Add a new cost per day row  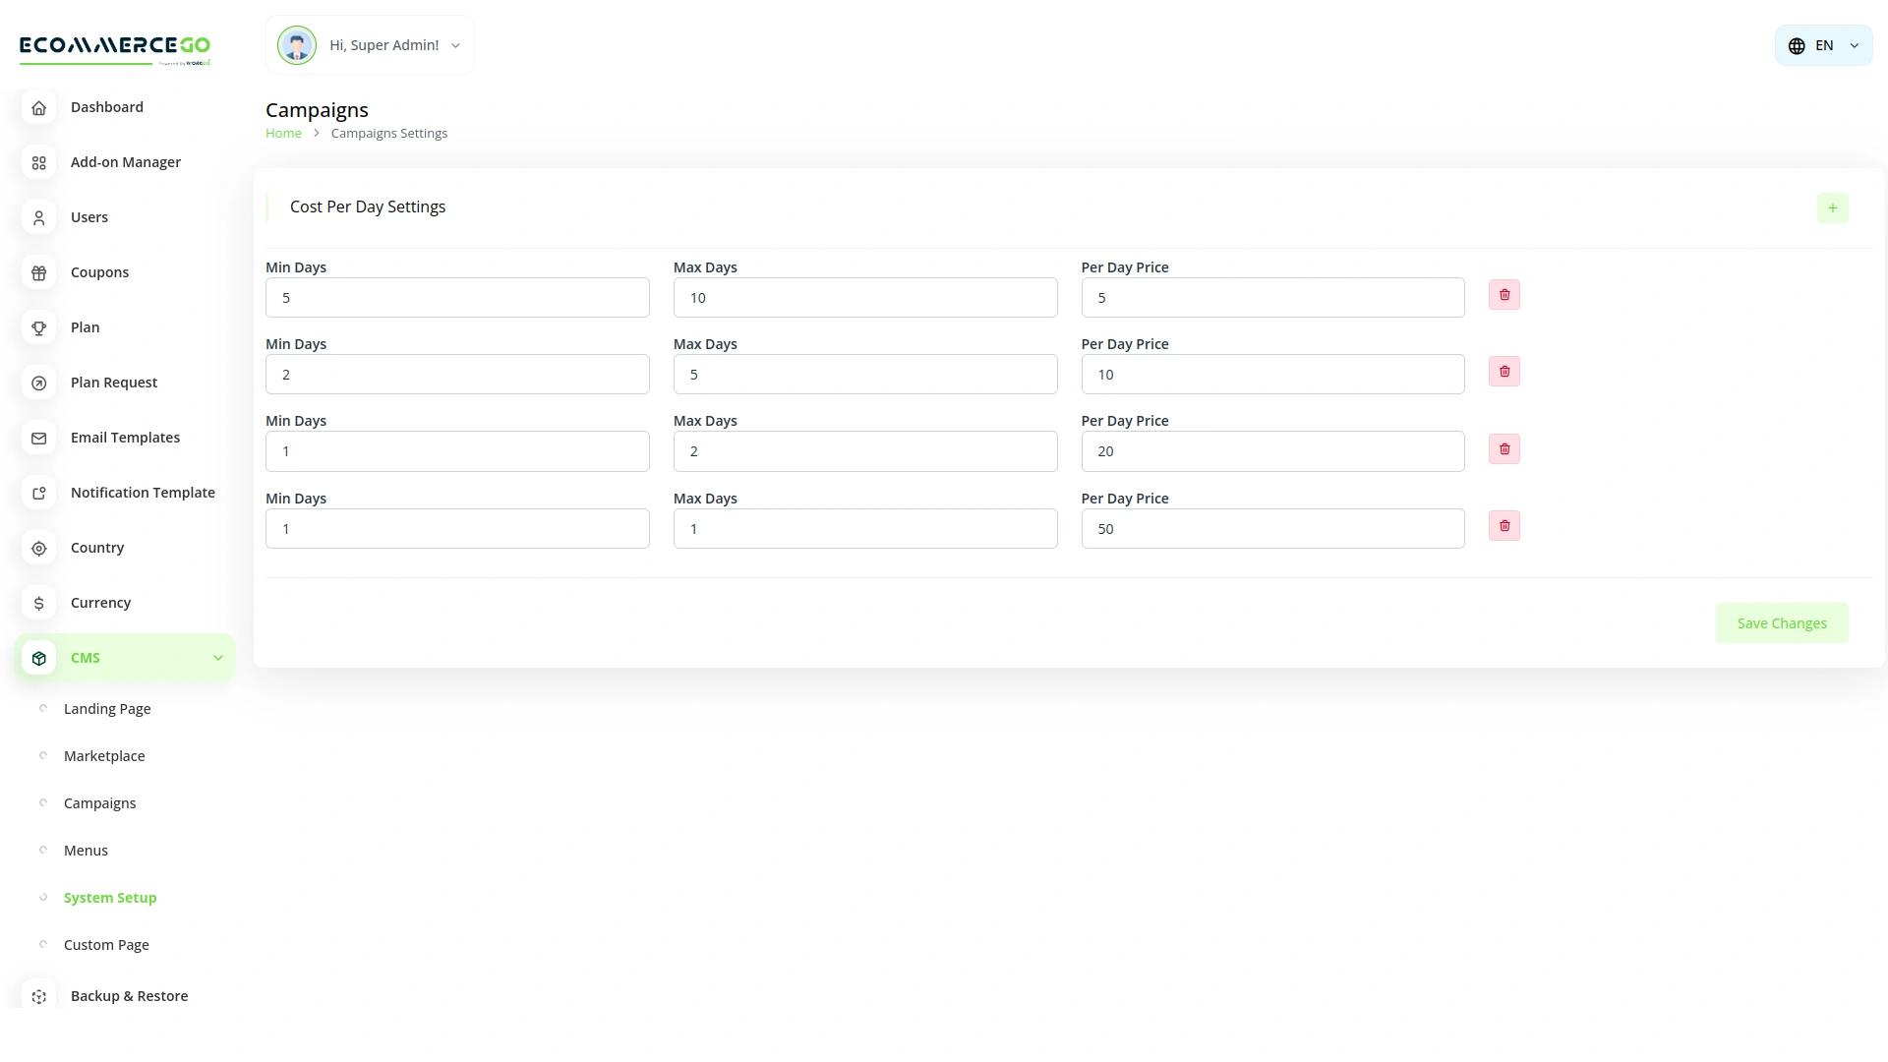pos(1832,208)
